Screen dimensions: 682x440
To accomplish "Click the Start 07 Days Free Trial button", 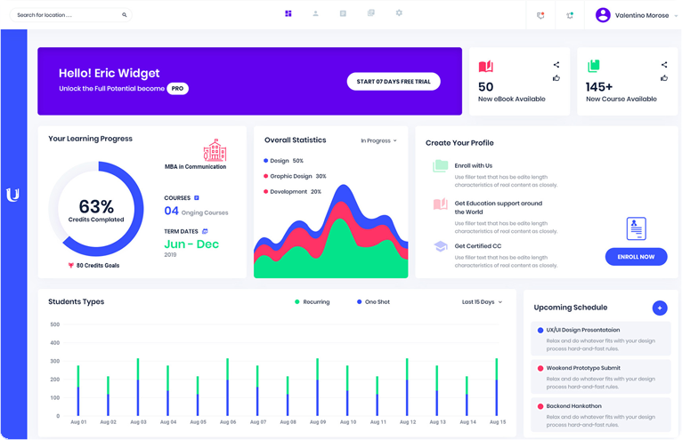I will tap(393, 82).
